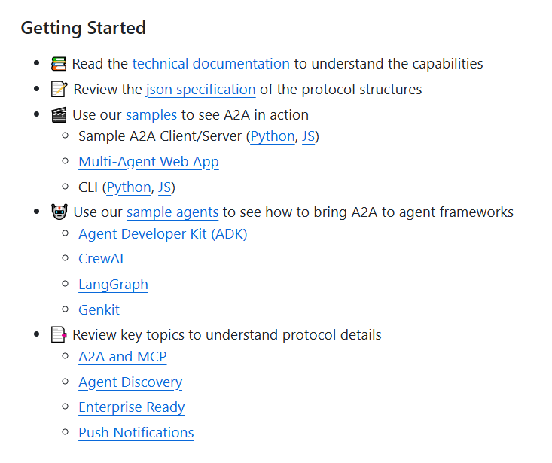Open the LangGraph link
The height and width of the screenshot is (463, 552).
pos(113,285)
